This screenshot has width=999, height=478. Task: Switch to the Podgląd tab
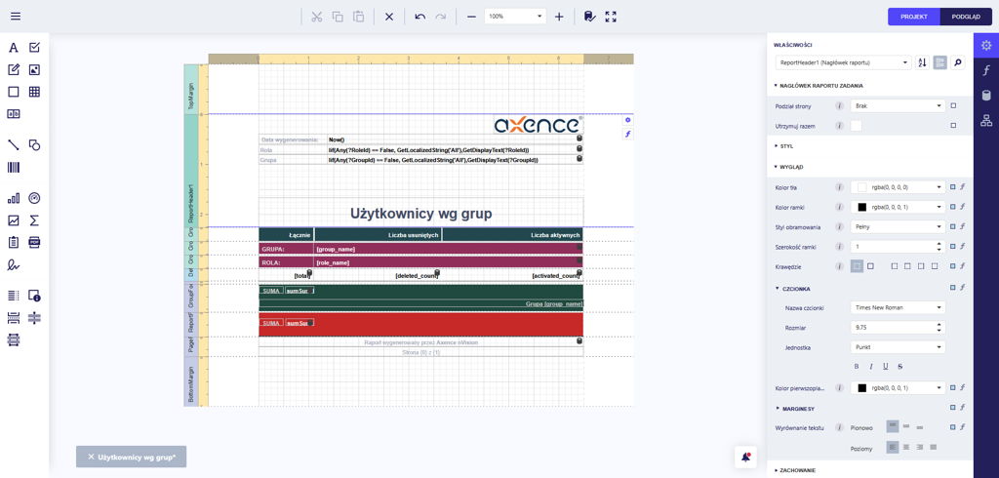pos(966,17)
